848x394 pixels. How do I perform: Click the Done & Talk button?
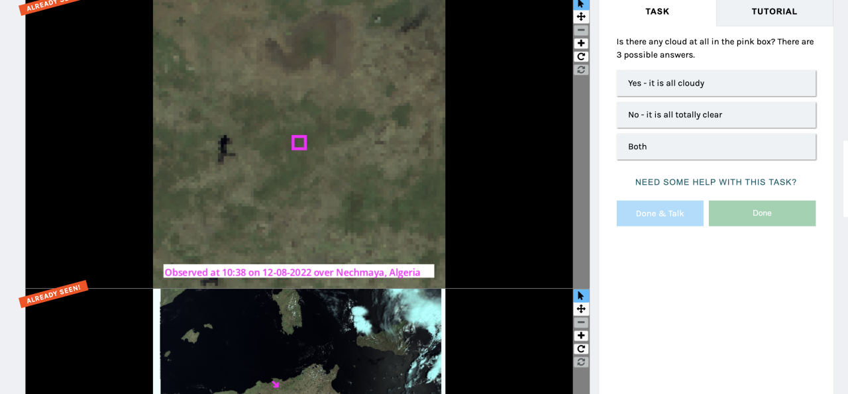(x=660, y=213)
